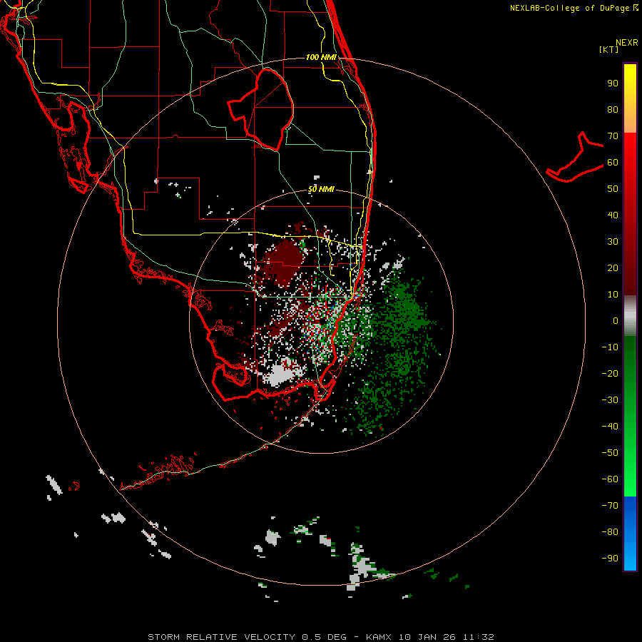Click the 11:32 timestamp in caption
Screen dimensions: 642x642
pos(478,637)
